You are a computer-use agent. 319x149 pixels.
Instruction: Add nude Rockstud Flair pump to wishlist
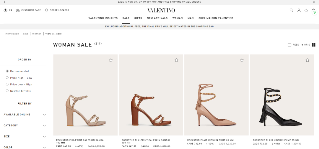(242, 60)
